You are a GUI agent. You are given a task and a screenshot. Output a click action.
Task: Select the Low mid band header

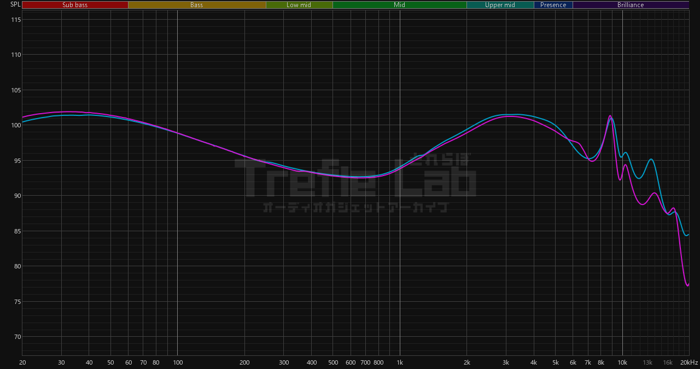(299, 5)
